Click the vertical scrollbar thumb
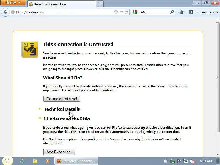This screenshot has width=220, height=165. point(218,77)
